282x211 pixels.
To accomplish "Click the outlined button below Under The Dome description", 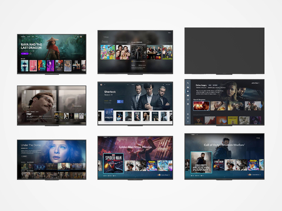I will point(24,156).
